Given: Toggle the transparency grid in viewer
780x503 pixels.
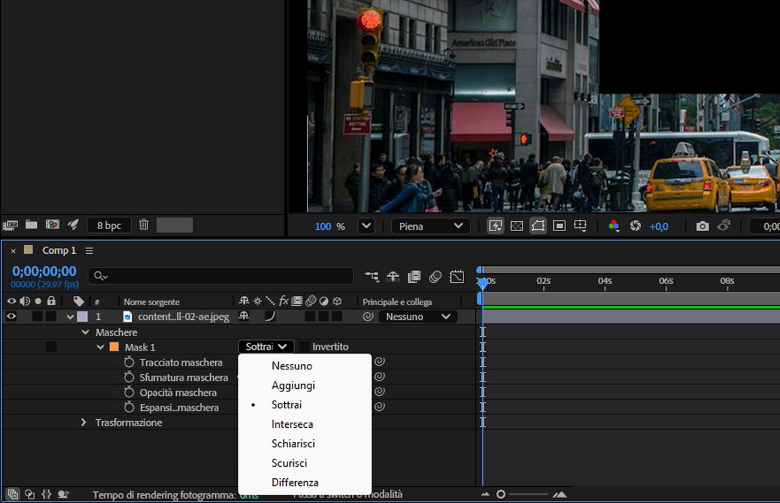Looking at the screenshot, I should [x=516, y=226].
